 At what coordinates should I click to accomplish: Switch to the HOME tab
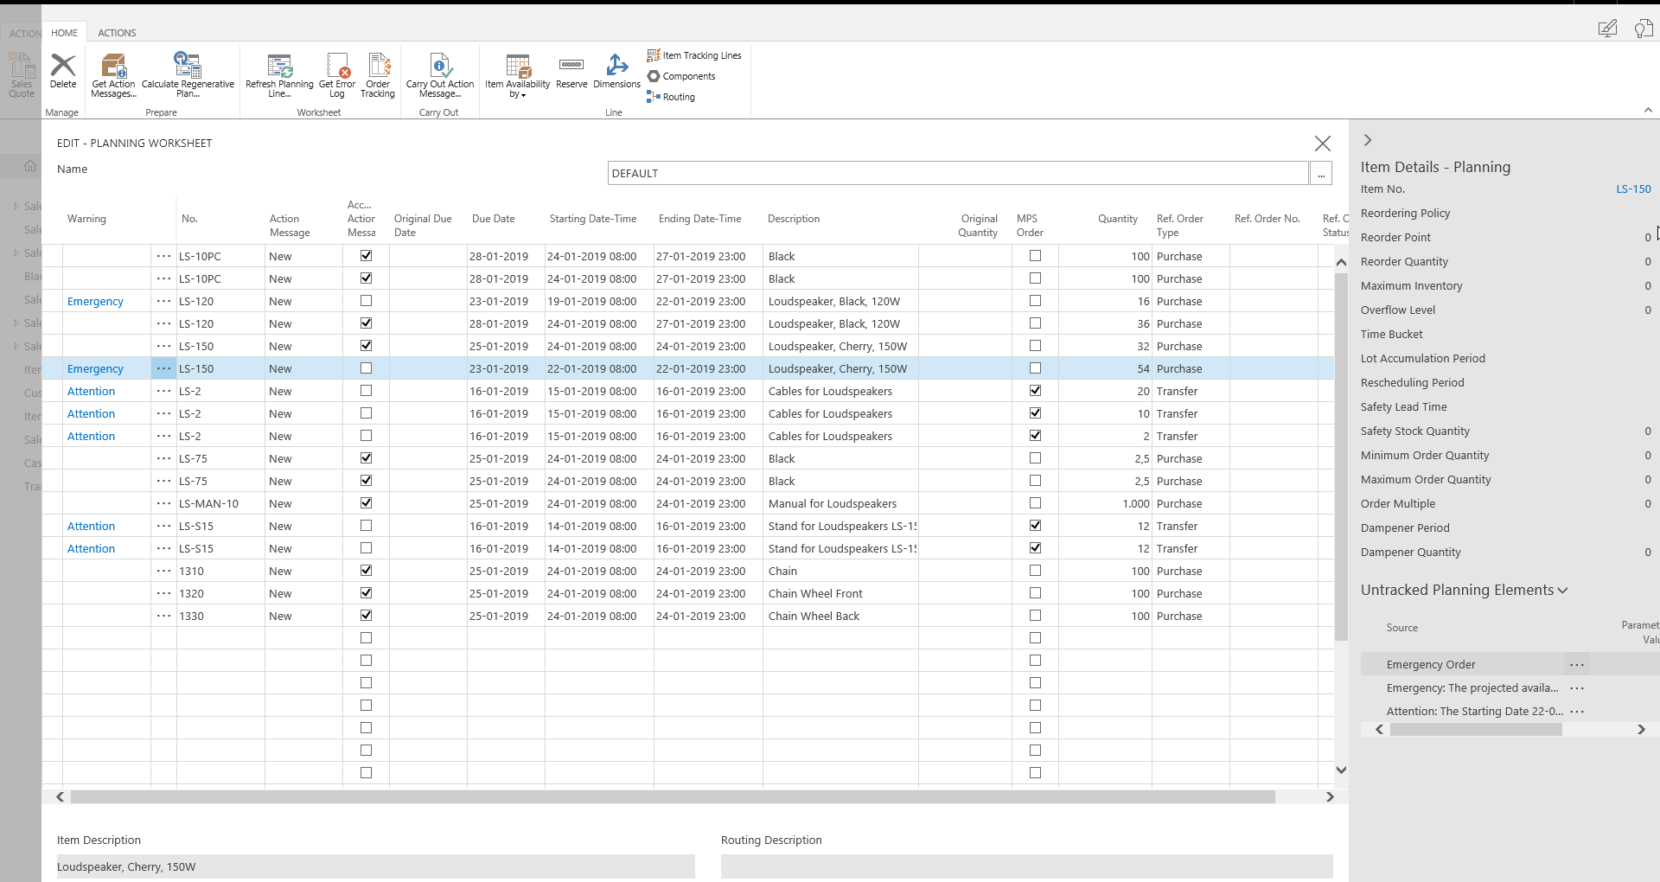click(64, 33)
